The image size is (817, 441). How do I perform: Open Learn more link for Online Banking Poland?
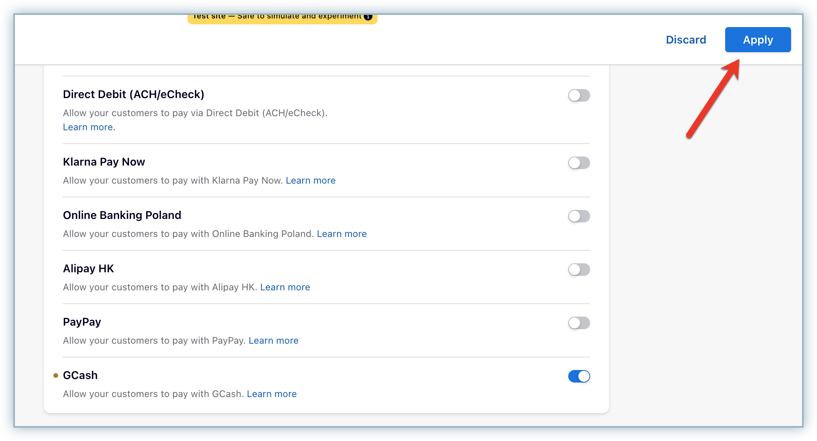342,234
